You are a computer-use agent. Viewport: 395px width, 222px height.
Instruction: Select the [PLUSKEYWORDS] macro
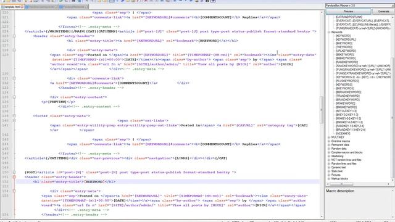coord(347,81)
